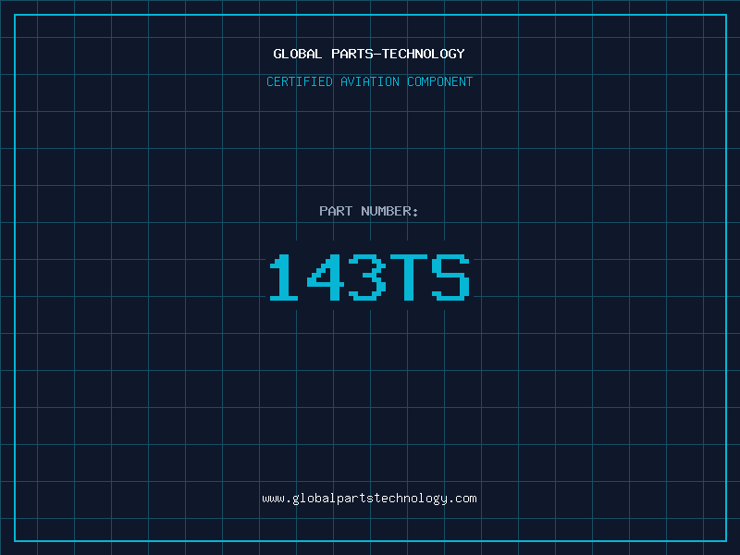Select the CERTIFIED AVIATION COMPONENT subtitle

[x=369, y=81]
